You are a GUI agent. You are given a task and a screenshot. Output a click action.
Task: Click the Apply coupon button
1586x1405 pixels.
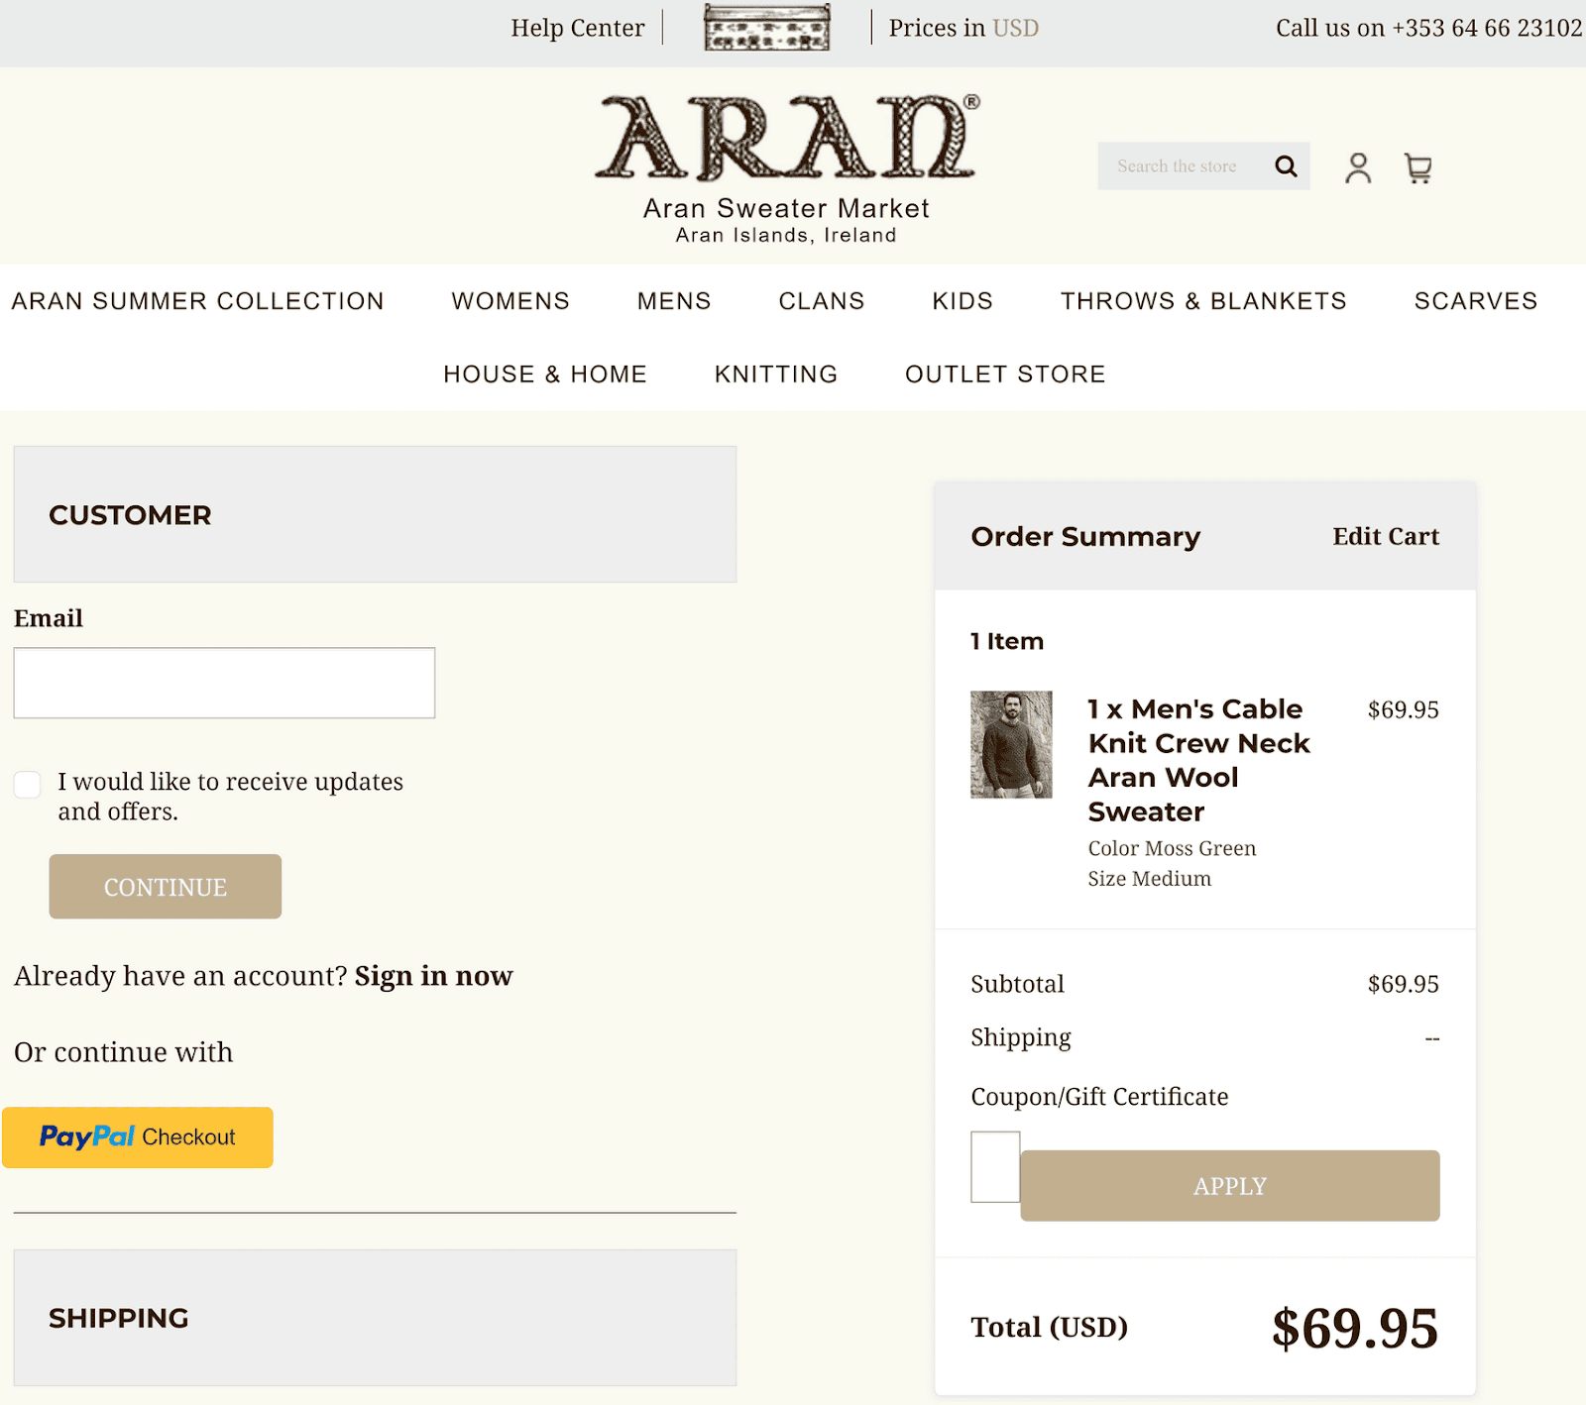click(x=1229, y=1186)
